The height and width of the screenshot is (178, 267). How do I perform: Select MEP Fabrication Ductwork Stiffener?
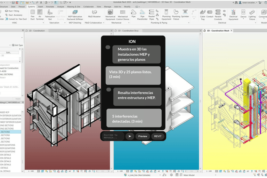(75, 15)
